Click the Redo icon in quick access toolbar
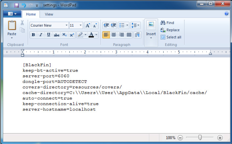232x144 pixels. 31,6
